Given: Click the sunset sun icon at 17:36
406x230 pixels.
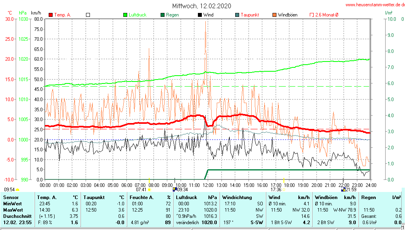Looking at the screenshot, I should 283,190.
